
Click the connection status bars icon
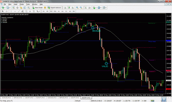click(x=152, y=101)
